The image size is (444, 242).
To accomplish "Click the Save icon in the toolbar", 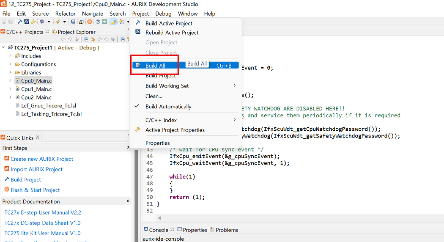I will (x=4, y=22).
